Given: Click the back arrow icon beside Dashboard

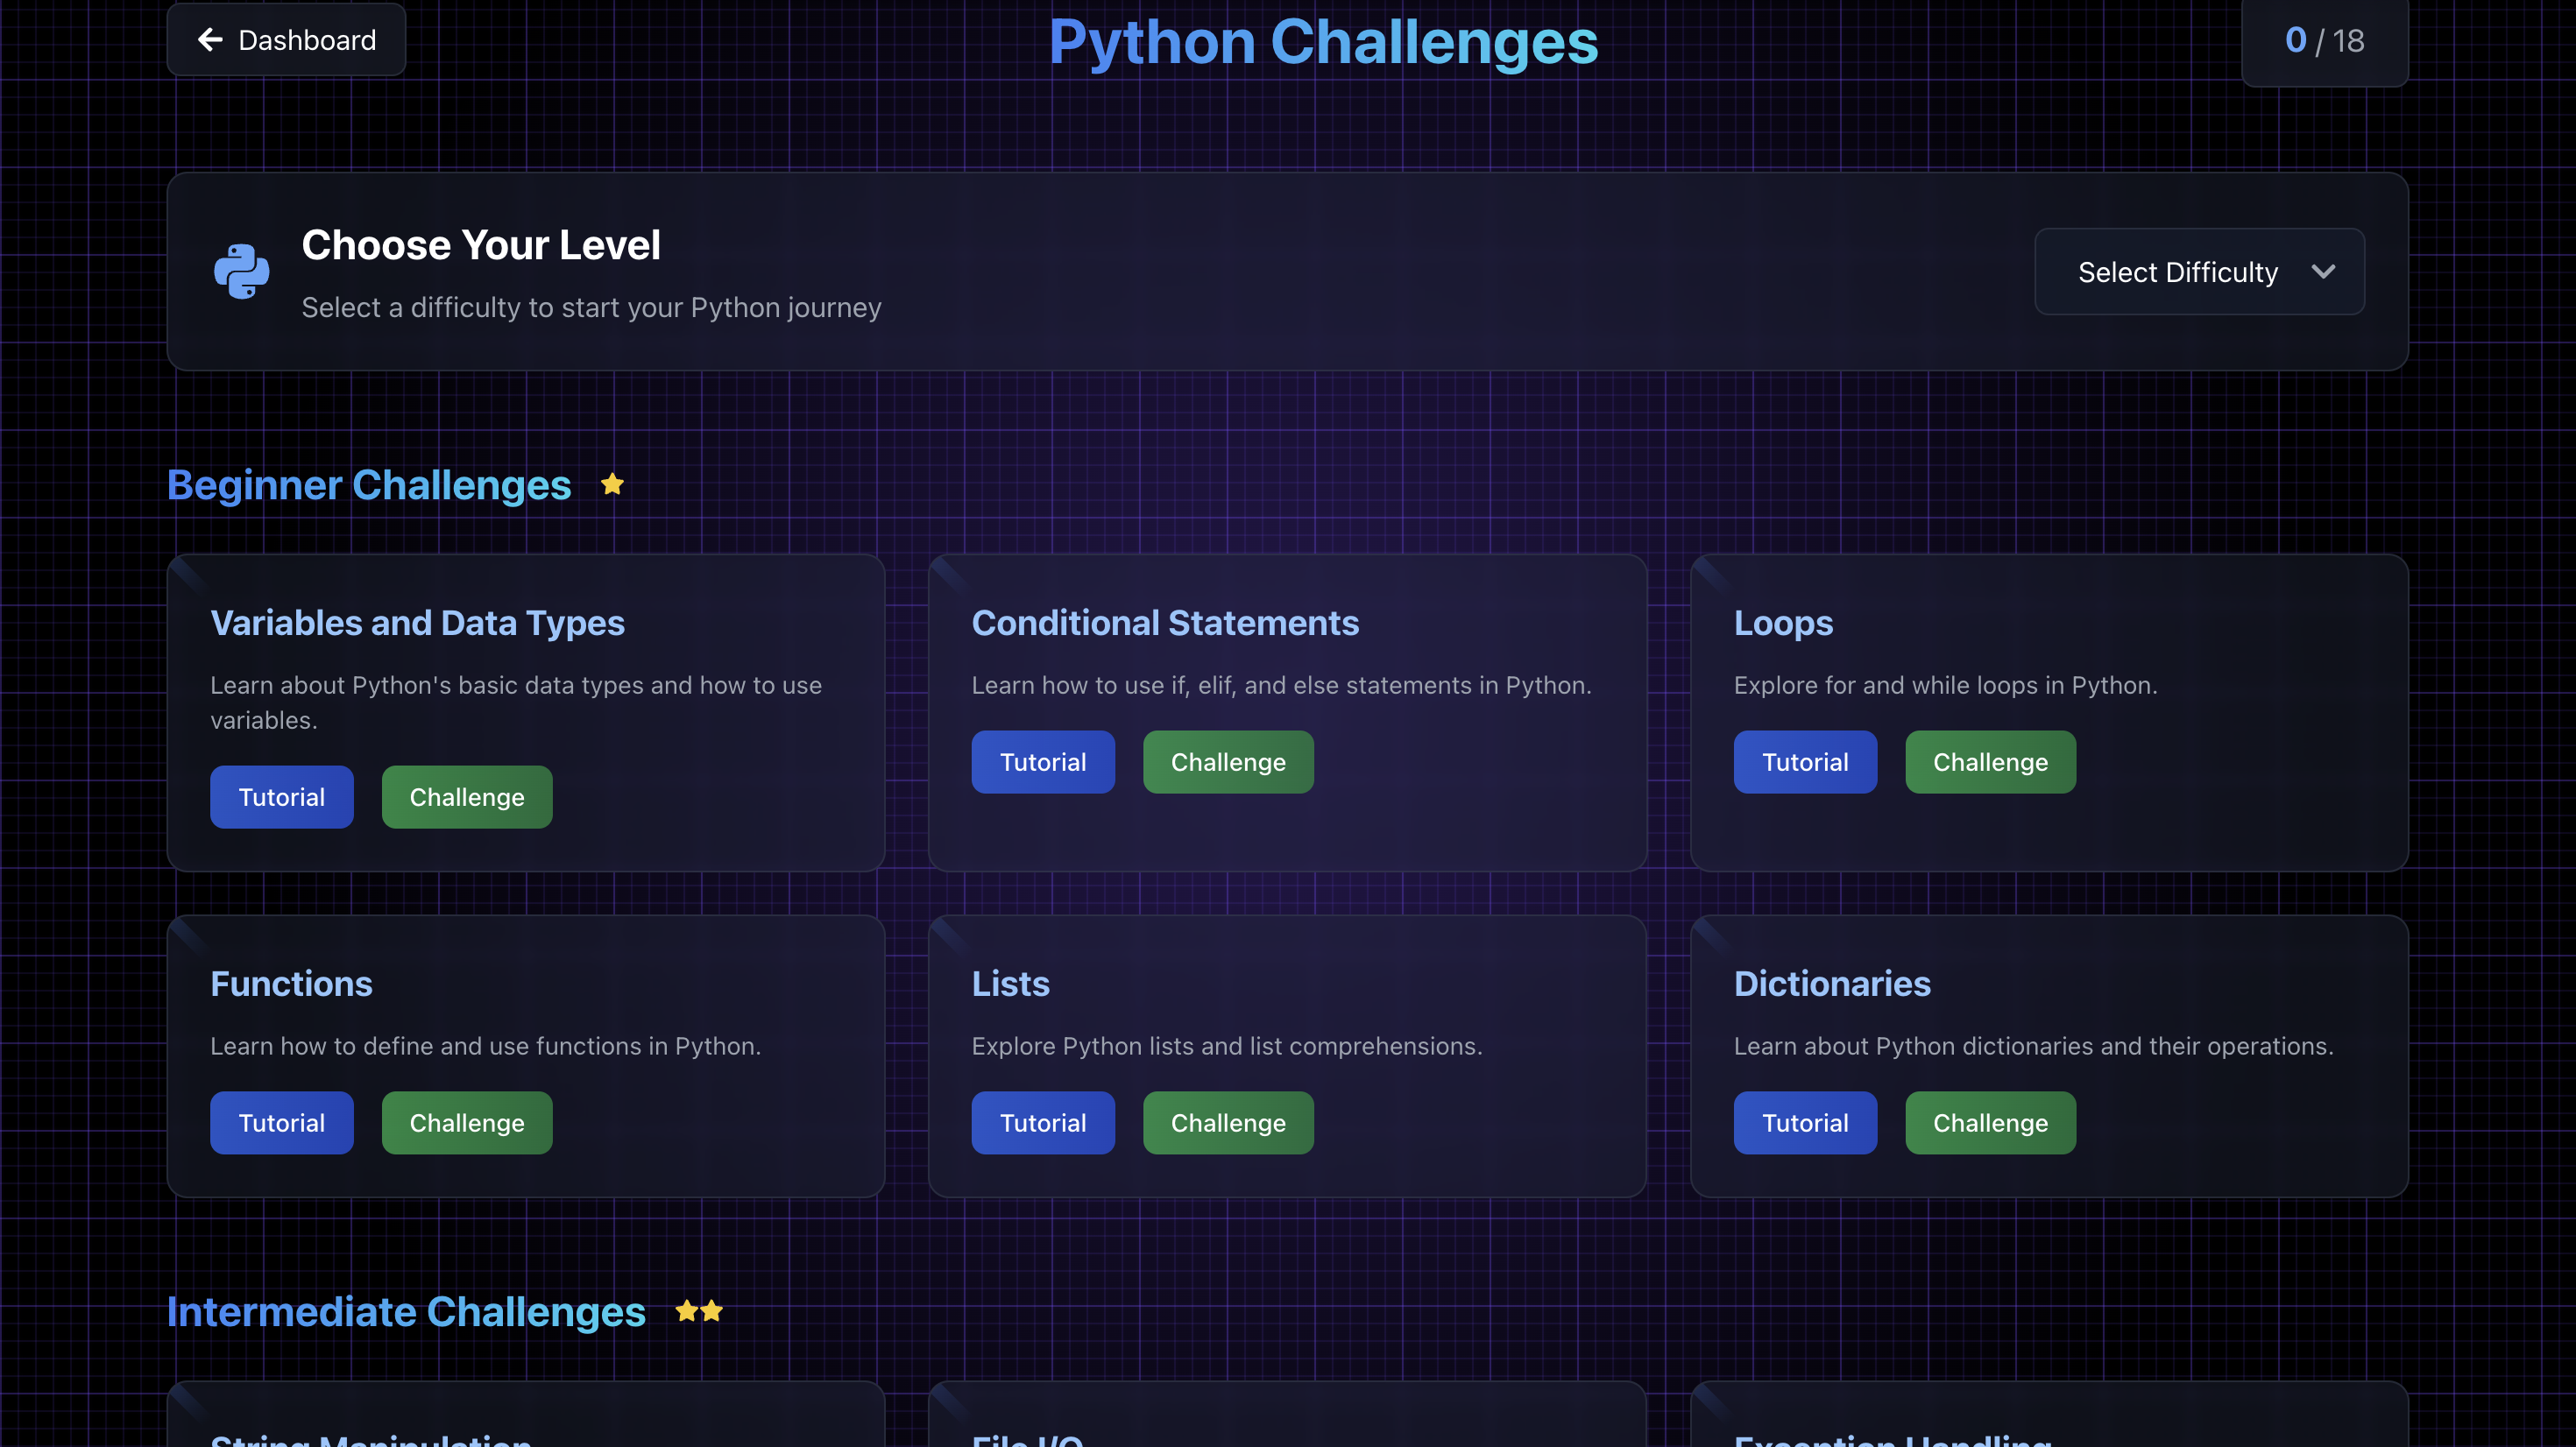Looking at the screenshot, I should pos(210,40).
